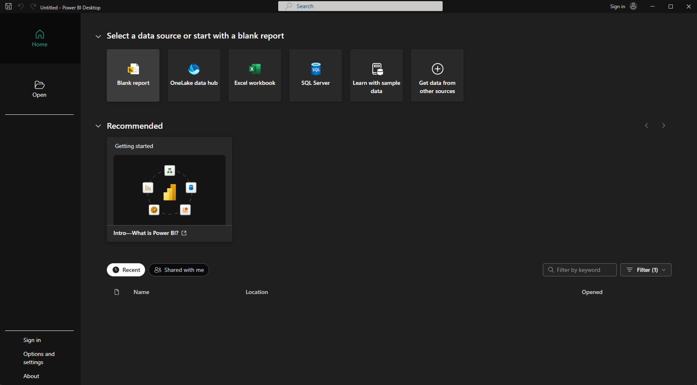The image size is (697, 385).
Task: Click the Getting started thumbnail image
Action: pyautogui.click(x=169, y=190)
